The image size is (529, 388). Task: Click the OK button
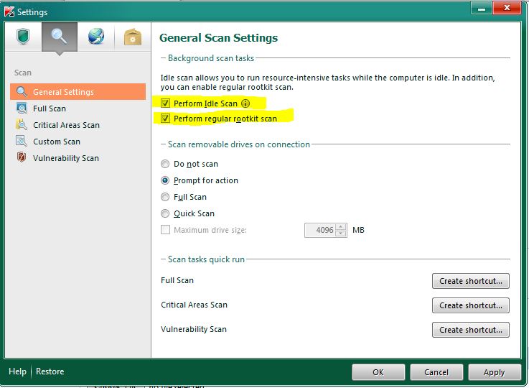point(378,372)
